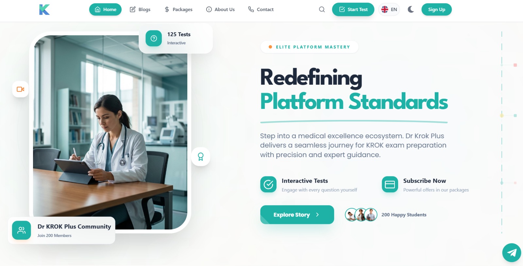Click the question mark icon on 125 Tests card
The width and height of the screenshot is (523, 266).
click(154, 38)
